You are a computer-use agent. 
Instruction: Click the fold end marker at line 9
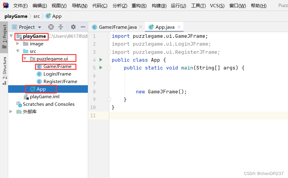pos(109,99)
